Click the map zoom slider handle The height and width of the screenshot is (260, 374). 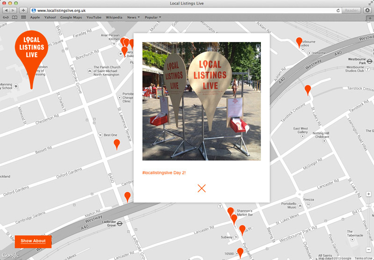pos(368,205)
